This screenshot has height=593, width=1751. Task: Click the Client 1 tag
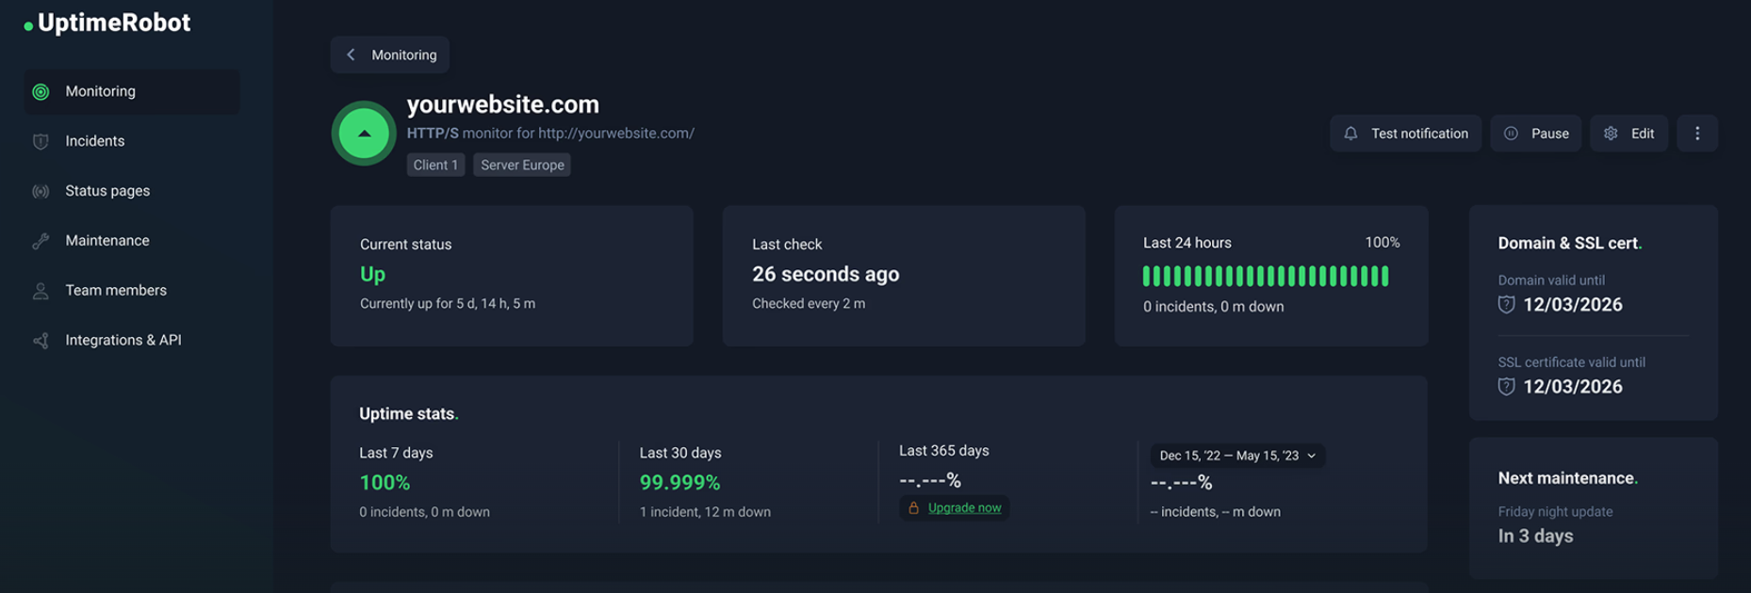click(x=435, y=165)
